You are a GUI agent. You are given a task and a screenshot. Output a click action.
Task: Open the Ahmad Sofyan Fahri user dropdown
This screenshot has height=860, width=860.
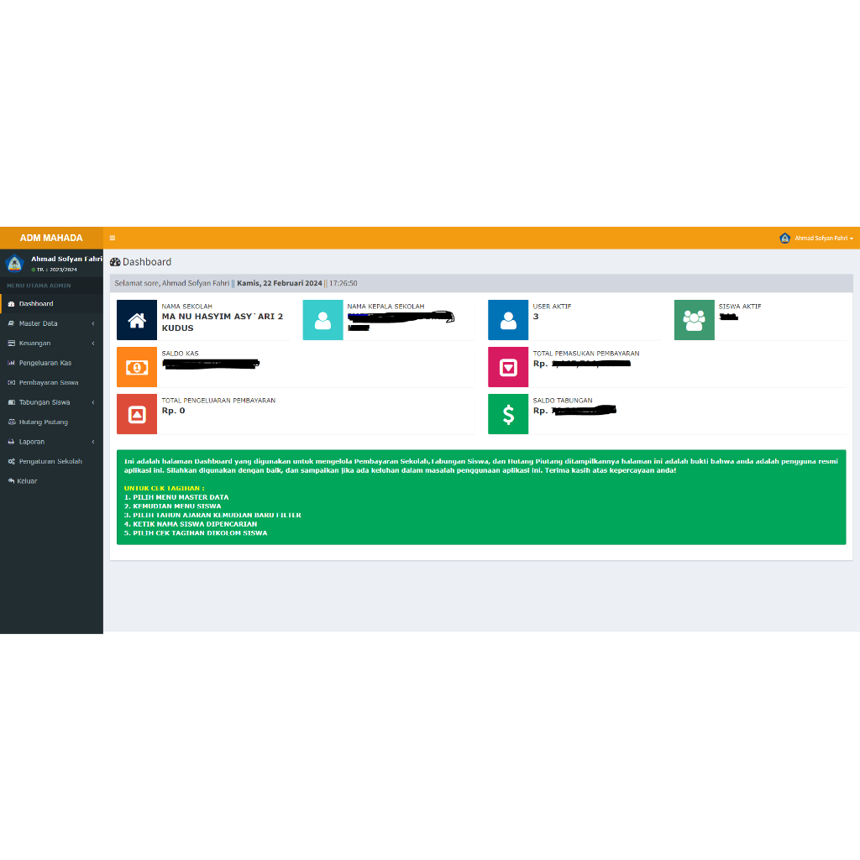point(815,238)
